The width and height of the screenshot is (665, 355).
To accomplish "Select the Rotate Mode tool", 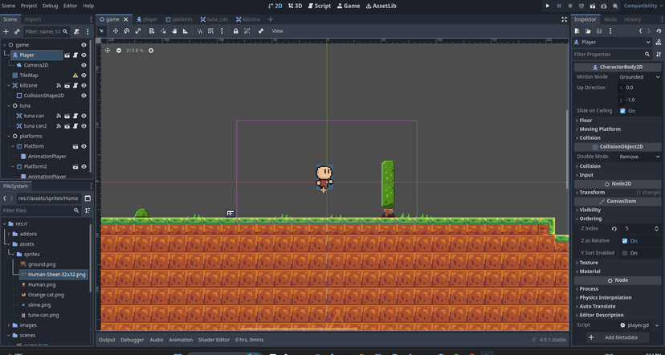I will coord(126,31).
